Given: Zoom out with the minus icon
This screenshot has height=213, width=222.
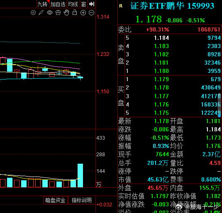Looking at the screenshot, I should (91, 13).
